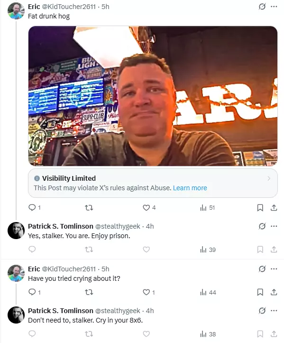Open Eric's avatar on first post
The width and height of the screenshot is (284, 343).
coord(16,11)
